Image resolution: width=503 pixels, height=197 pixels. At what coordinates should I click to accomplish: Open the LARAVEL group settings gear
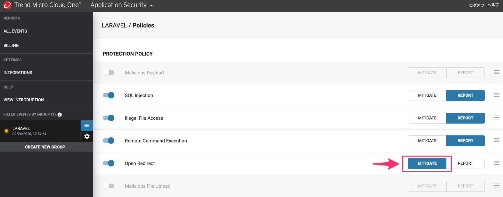(87, 136)
